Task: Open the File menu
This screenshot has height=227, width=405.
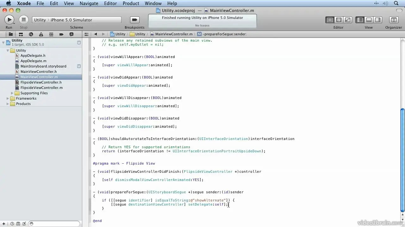Action: tap(40, 3)
